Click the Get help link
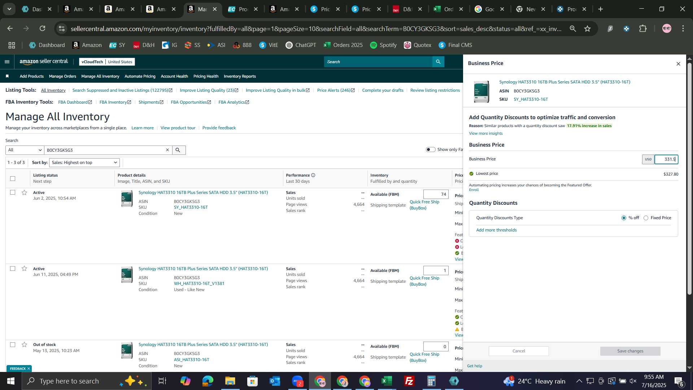Image resolution: width=693 pixels, height=390 pixels. tap(474, 366)
